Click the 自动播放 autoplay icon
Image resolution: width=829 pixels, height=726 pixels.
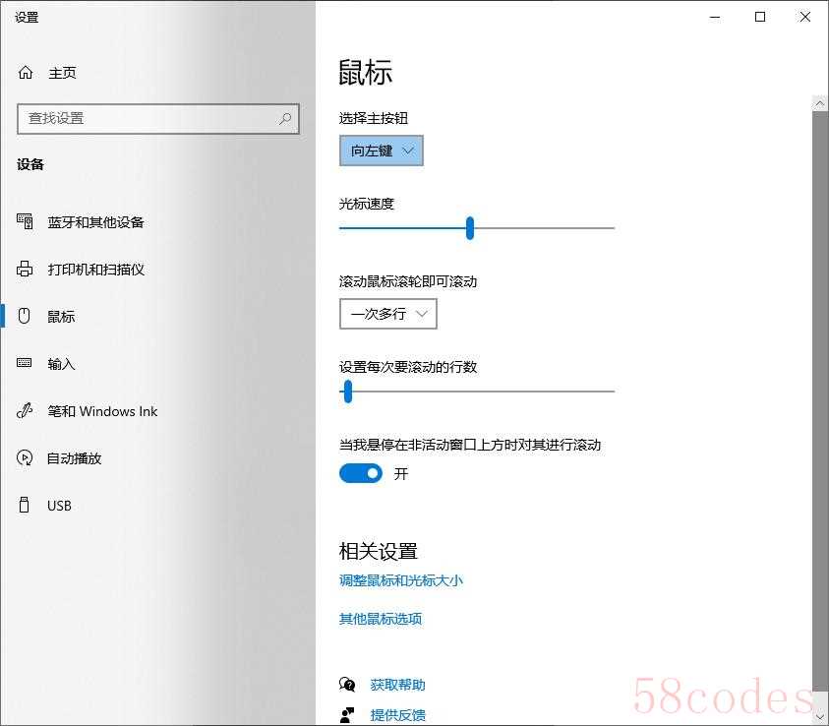[25, 457]
